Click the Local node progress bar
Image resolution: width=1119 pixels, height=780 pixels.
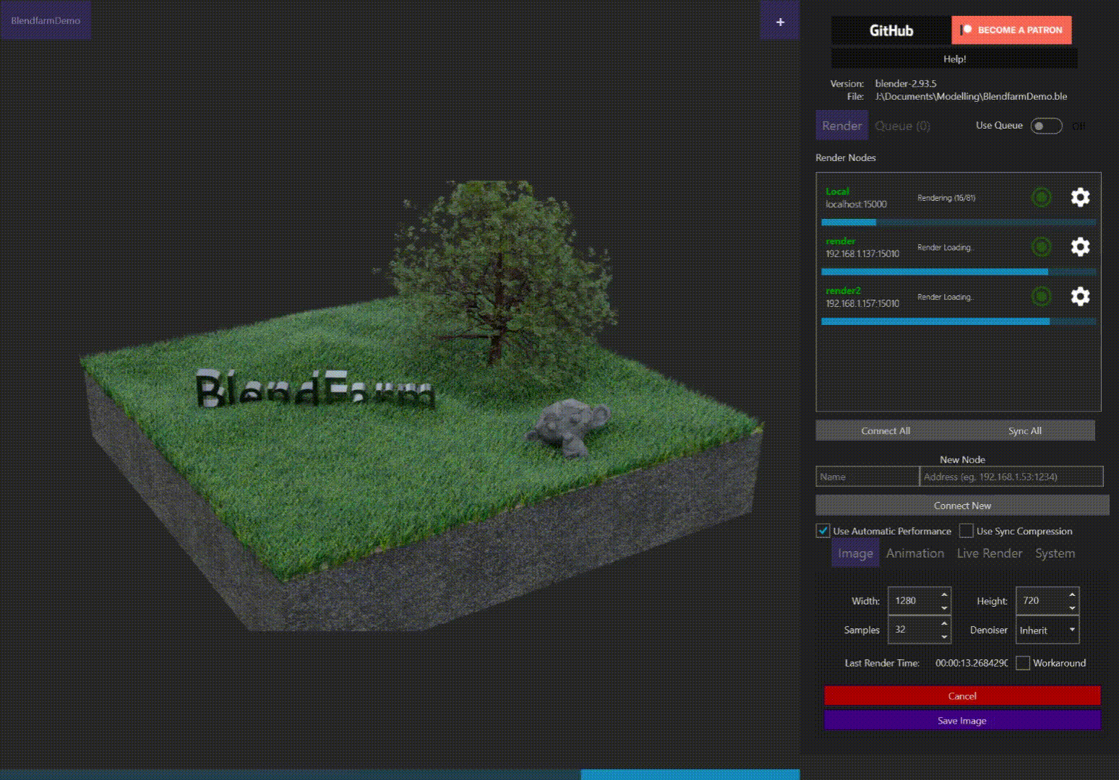pyautogui.click(x=959, y=222)
